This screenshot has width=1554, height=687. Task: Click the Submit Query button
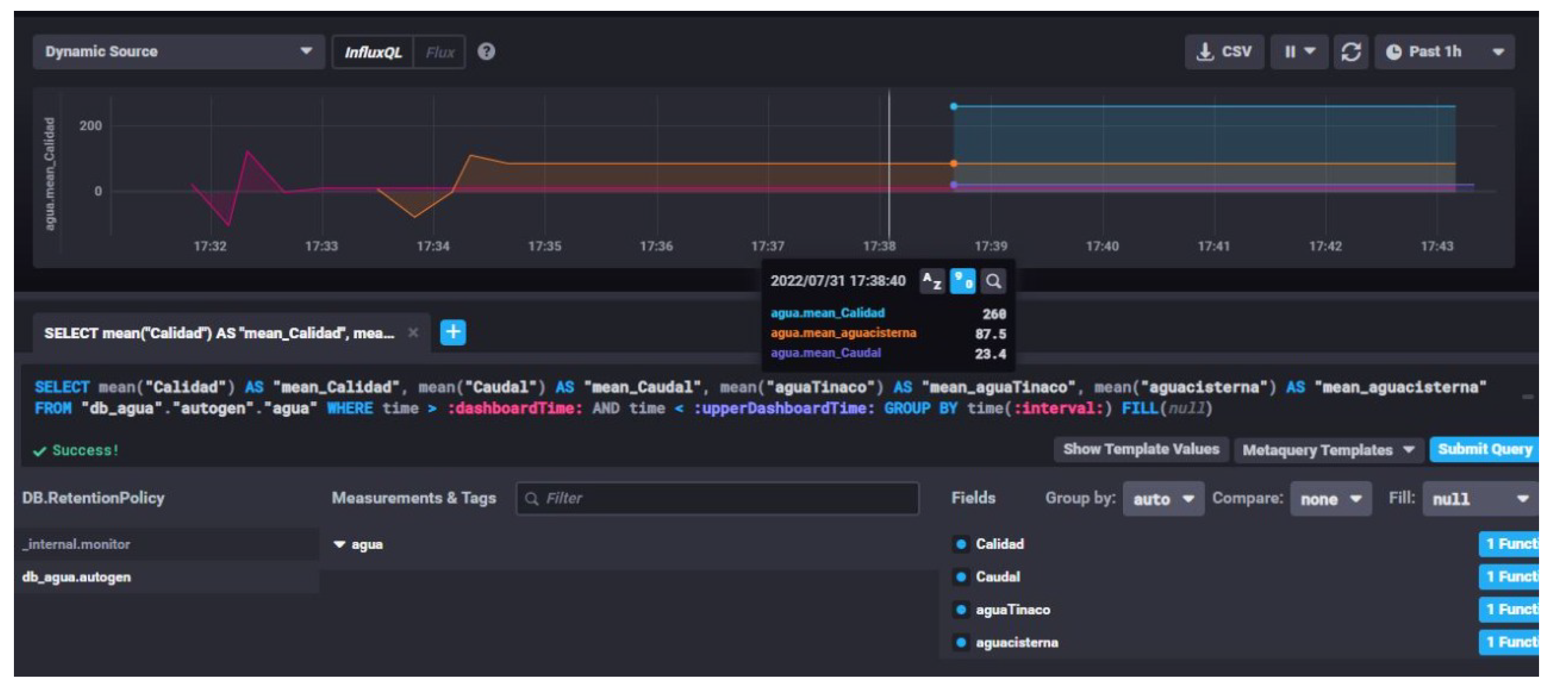[1483, 450]
